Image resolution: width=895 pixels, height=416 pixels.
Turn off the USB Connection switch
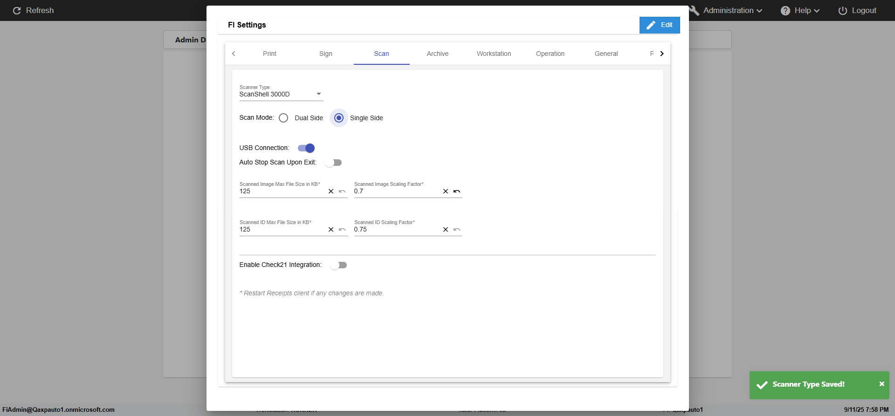pos(306,148)
